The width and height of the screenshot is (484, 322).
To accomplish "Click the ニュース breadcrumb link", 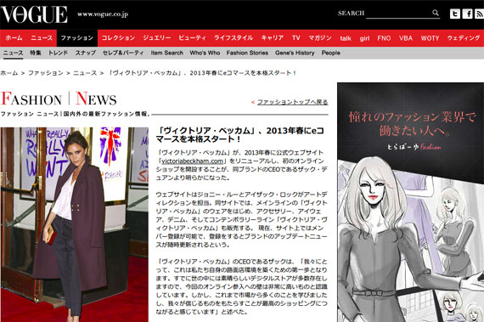I will click(85, 73).
